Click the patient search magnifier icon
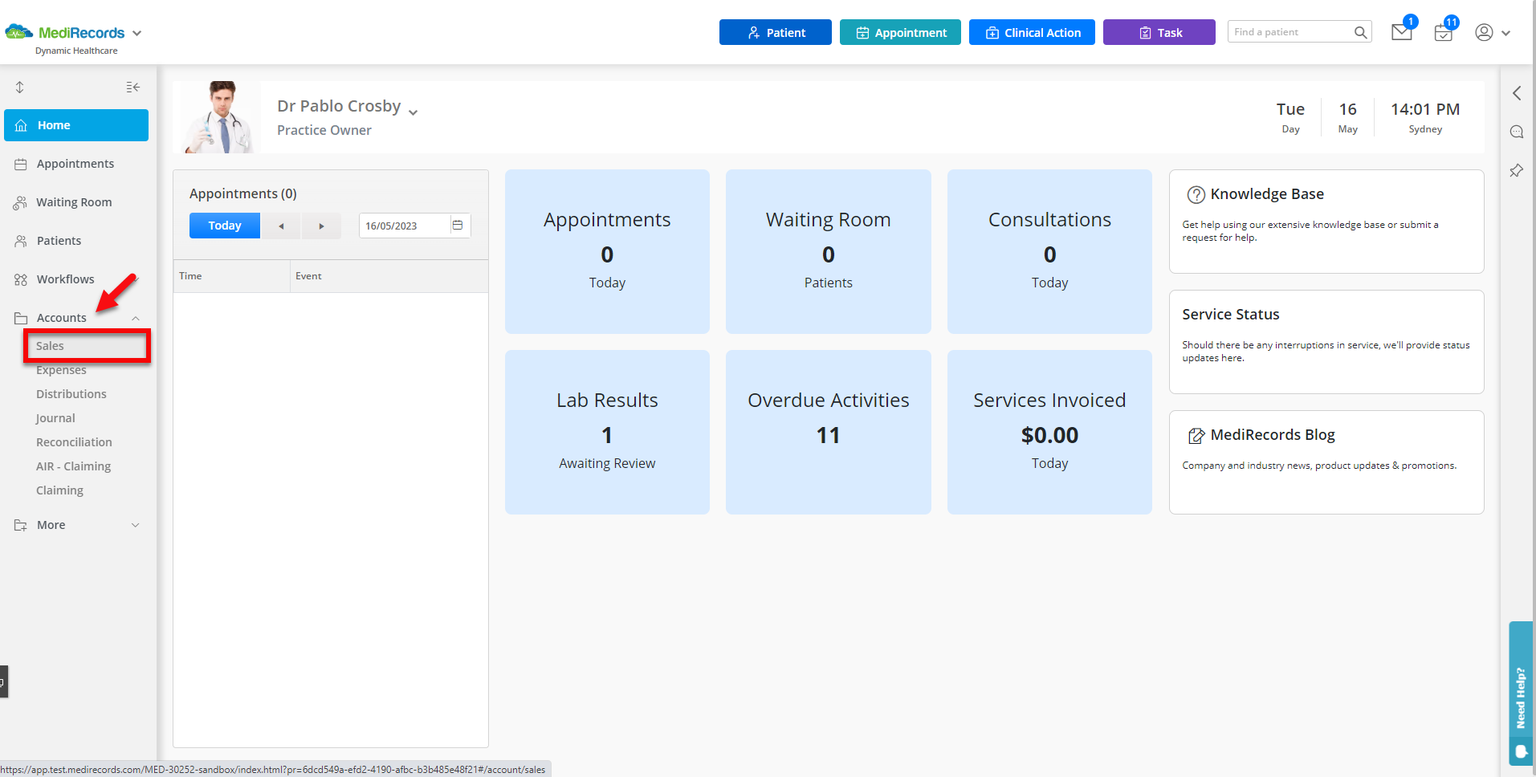This screenshot has height=777, width=1536. pyautogui.click(x=1360, y=32)
